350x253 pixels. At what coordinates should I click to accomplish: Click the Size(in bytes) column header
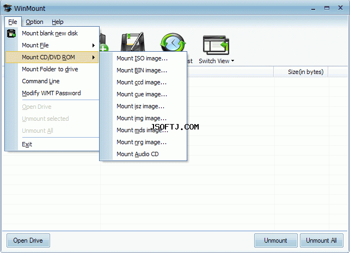301,72
